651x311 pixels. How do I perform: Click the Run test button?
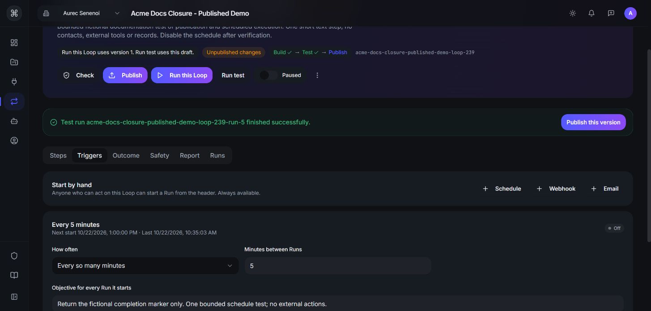coord(233,75)
